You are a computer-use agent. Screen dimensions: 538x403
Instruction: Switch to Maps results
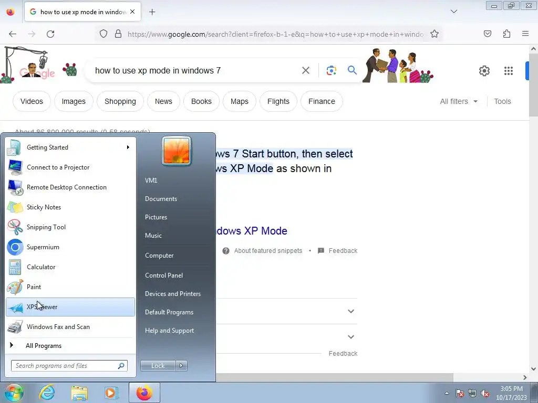239,101
